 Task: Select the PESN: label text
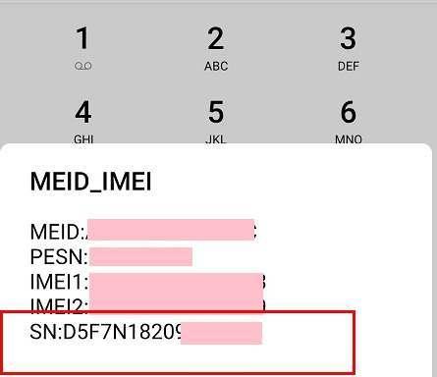[x=60, y=256]
